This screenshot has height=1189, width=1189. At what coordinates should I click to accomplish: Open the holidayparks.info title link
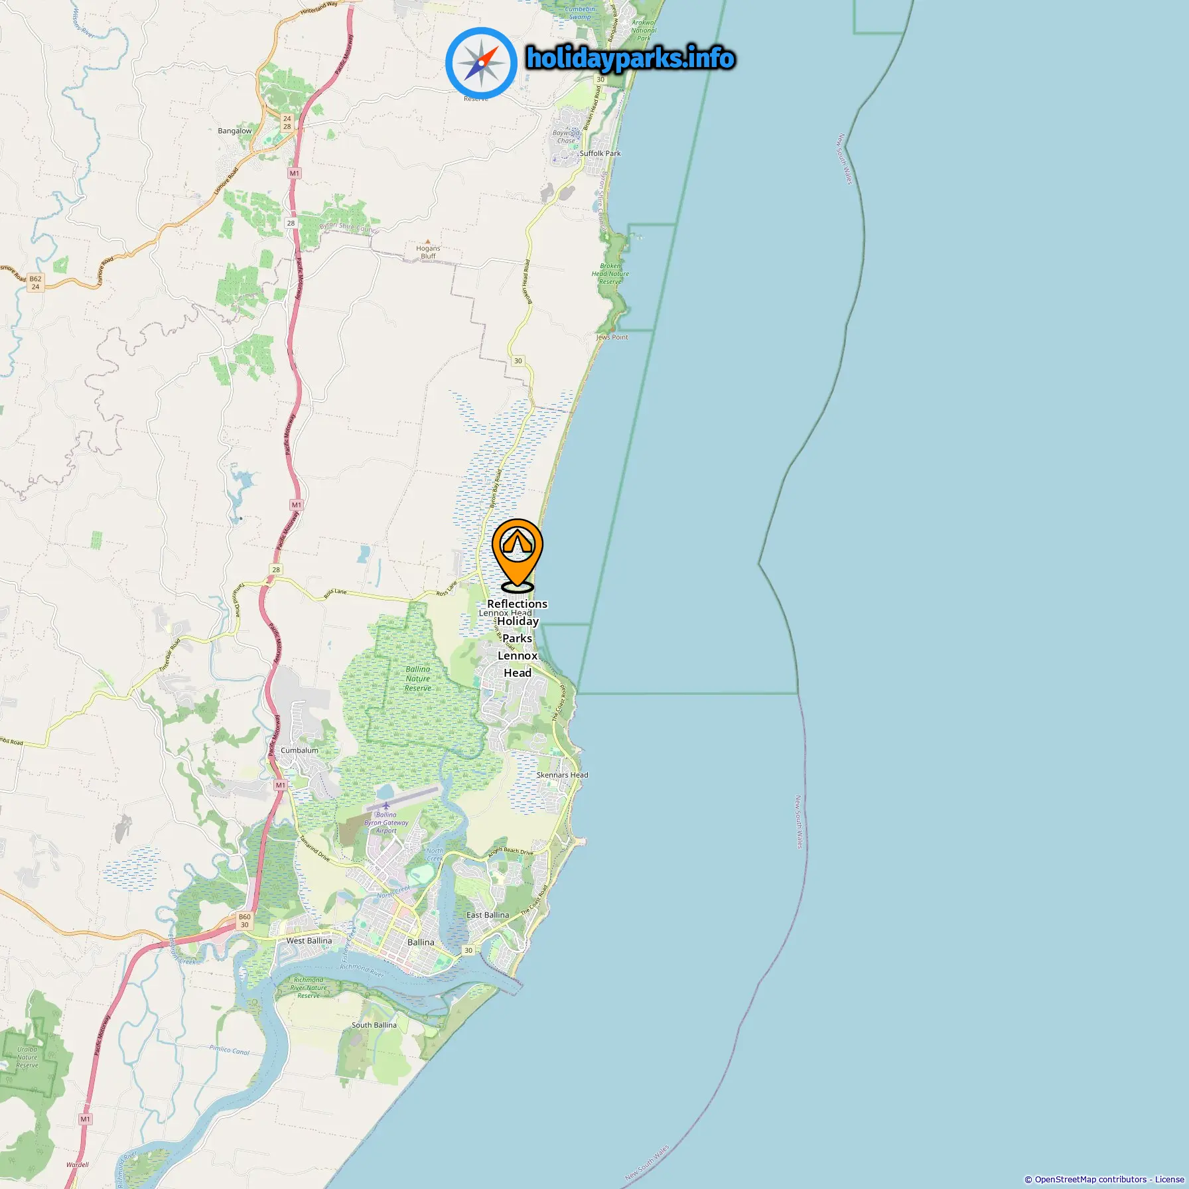pyautogui.click(x=630, y=58)
